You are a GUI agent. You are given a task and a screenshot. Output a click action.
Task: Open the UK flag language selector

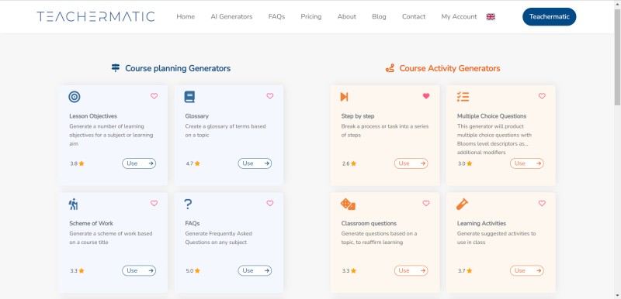coord(491,16)
